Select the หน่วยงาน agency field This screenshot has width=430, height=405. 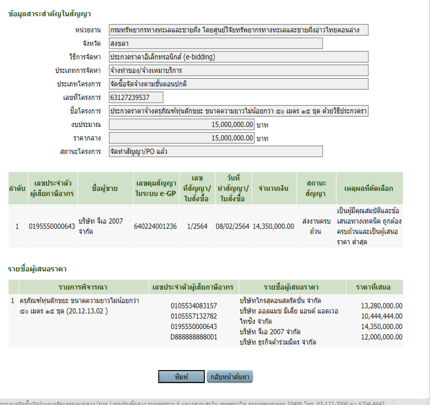(238, 30)
